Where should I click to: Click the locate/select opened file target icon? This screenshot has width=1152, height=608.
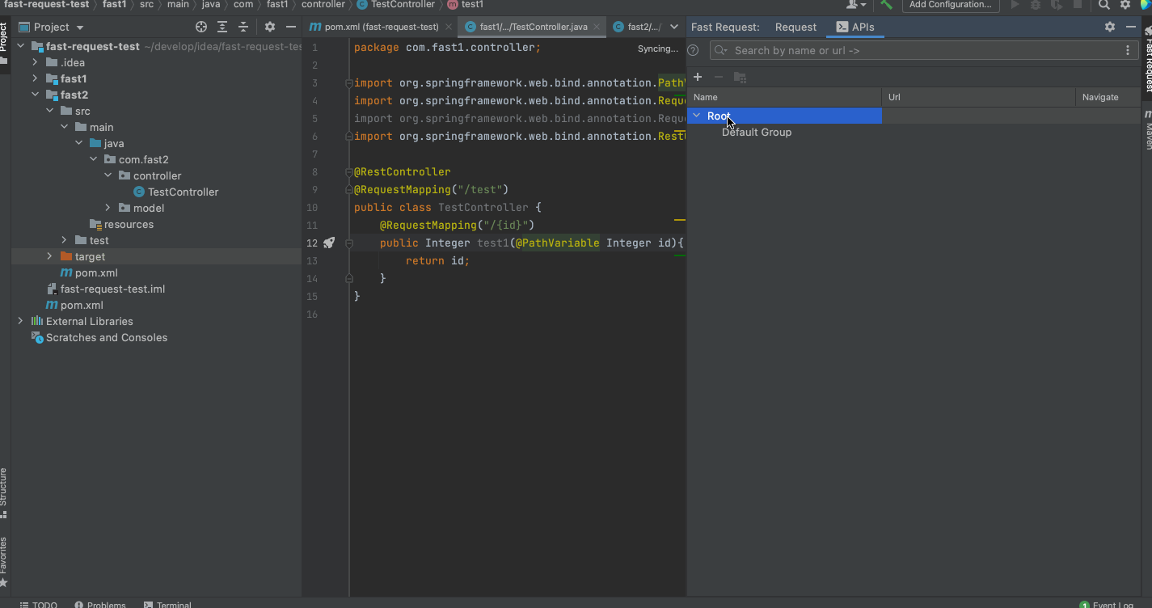pos(201,27)
